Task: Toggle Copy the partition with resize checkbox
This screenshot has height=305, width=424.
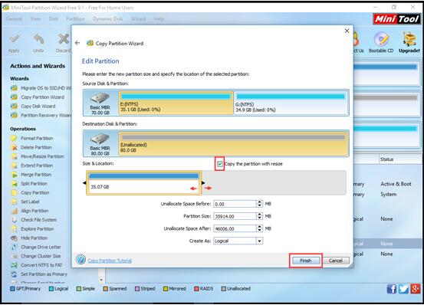Action: tap(219, 164)
